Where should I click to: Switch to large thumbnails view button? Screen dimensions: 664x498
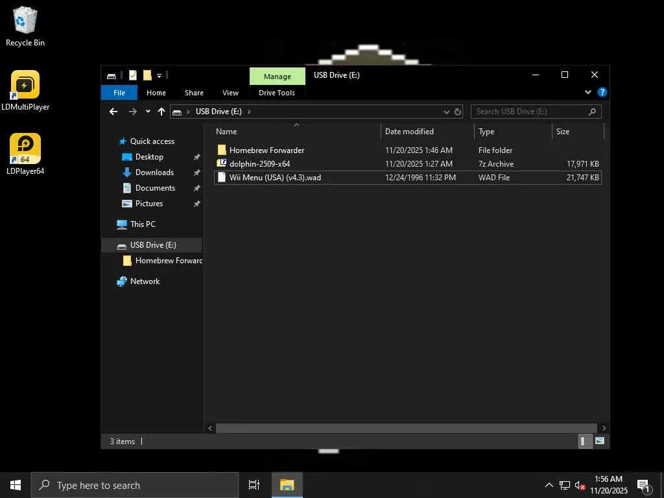pos(600,441)
